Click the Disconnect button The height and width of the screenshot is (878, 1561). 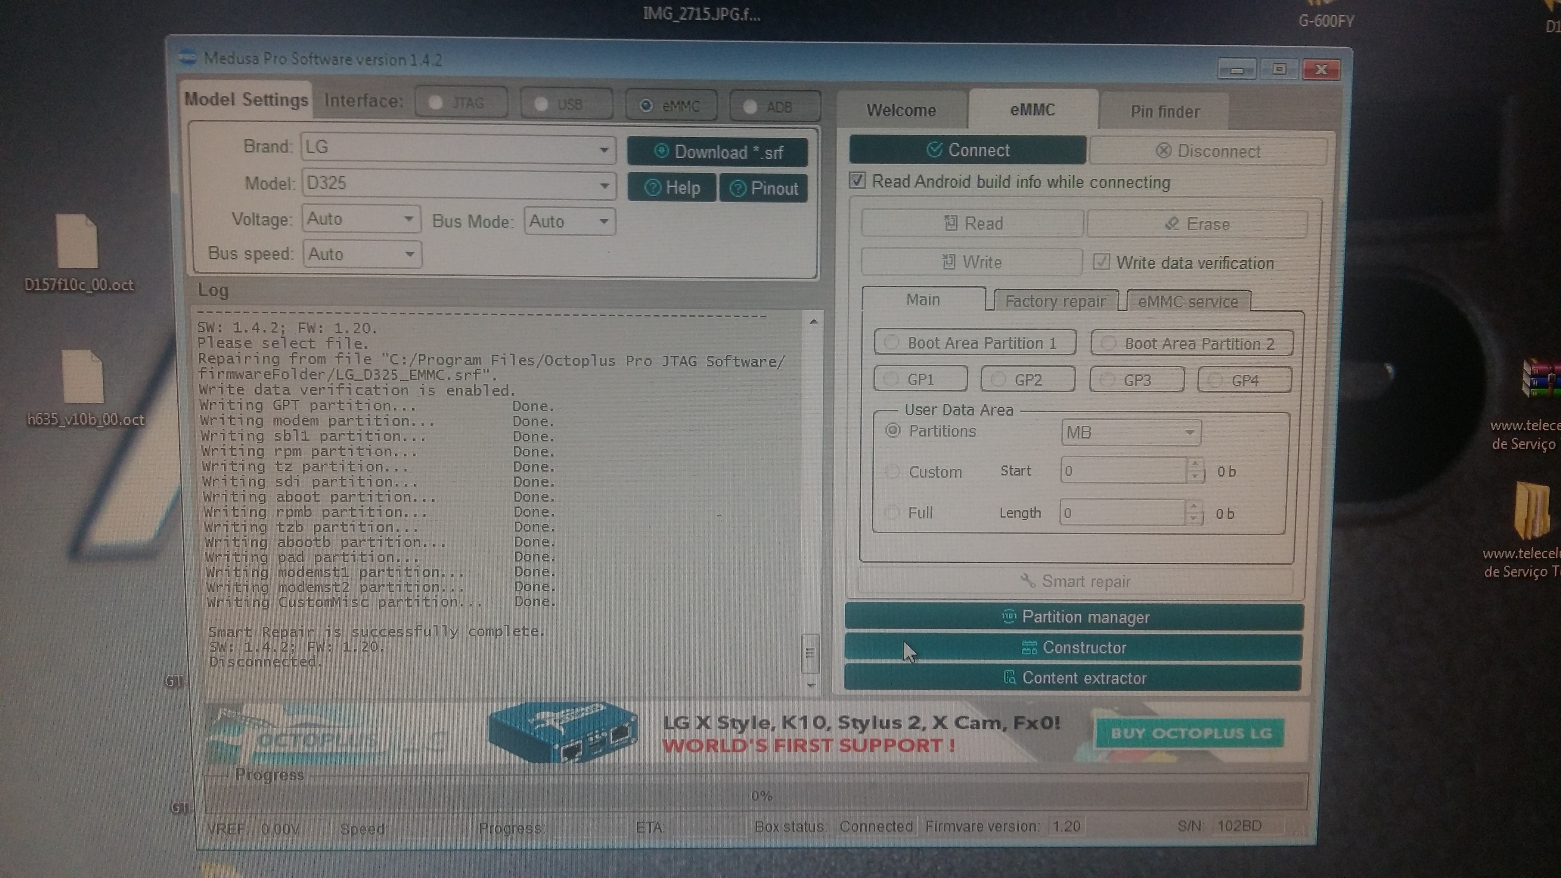click(x=1208, y=151)
